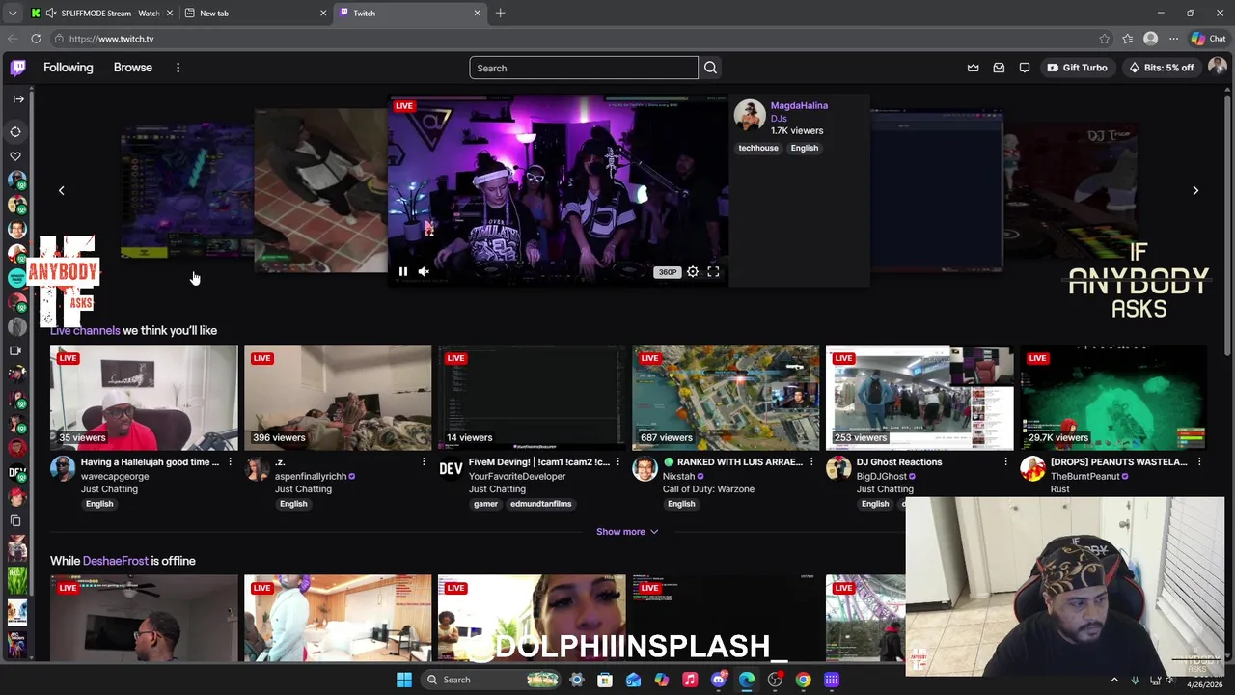Image resolution: width=1235 pixels, height=695 pixels.
Task: Bookmark page with star icon
Action: pyautogui.click(x=1104, y=39)
